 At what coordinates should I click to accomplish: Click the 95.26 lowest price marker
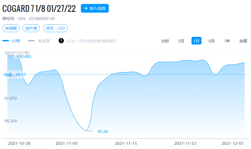coord(103,131)
